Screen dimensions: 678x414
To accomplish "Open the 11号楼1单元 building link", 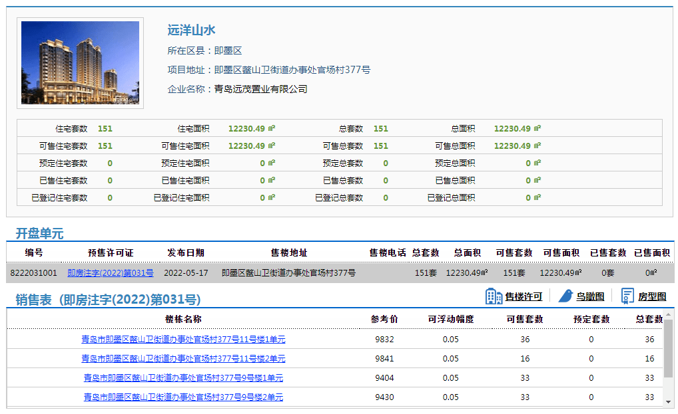I will coord(183,340).
